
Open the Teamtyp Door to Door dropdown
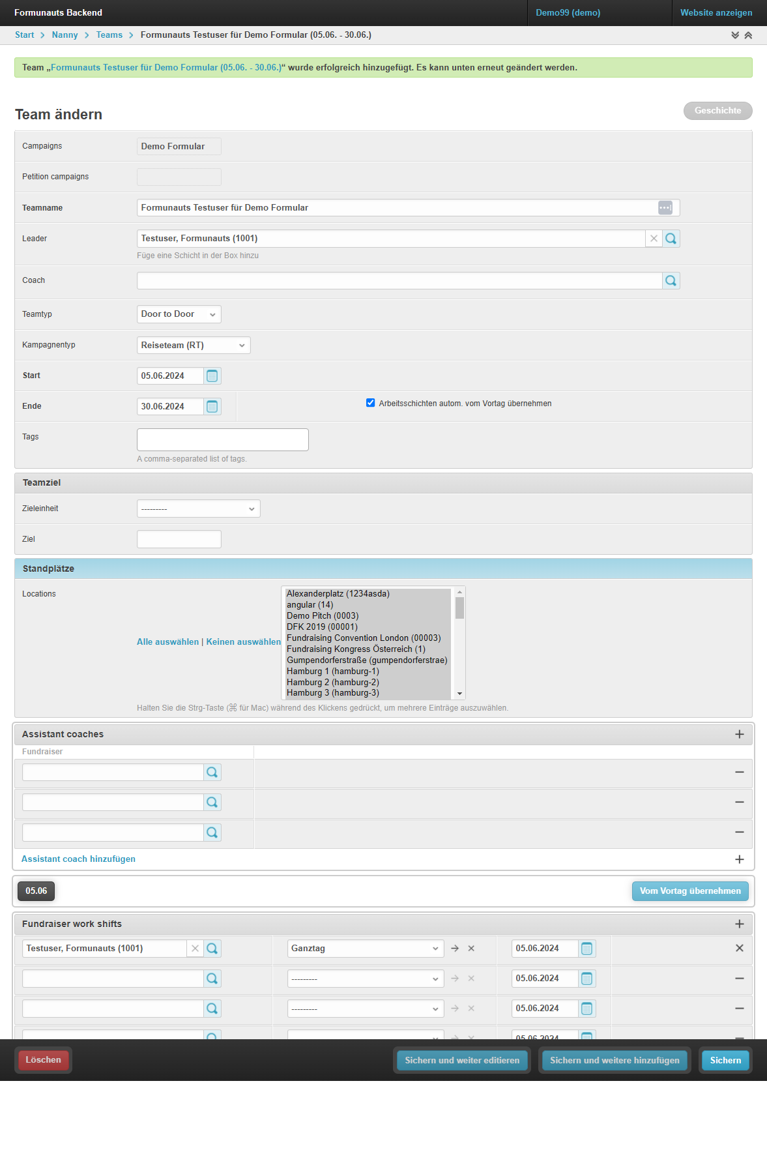pyautogui.click(x=179, y=314)
